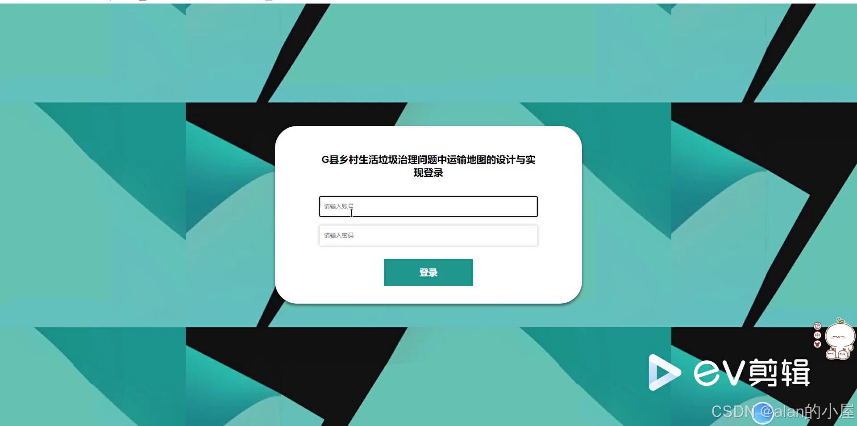Screen dimensions: 857x426
Task: Click the CSDN watermark text
Action: coord(732,411)
